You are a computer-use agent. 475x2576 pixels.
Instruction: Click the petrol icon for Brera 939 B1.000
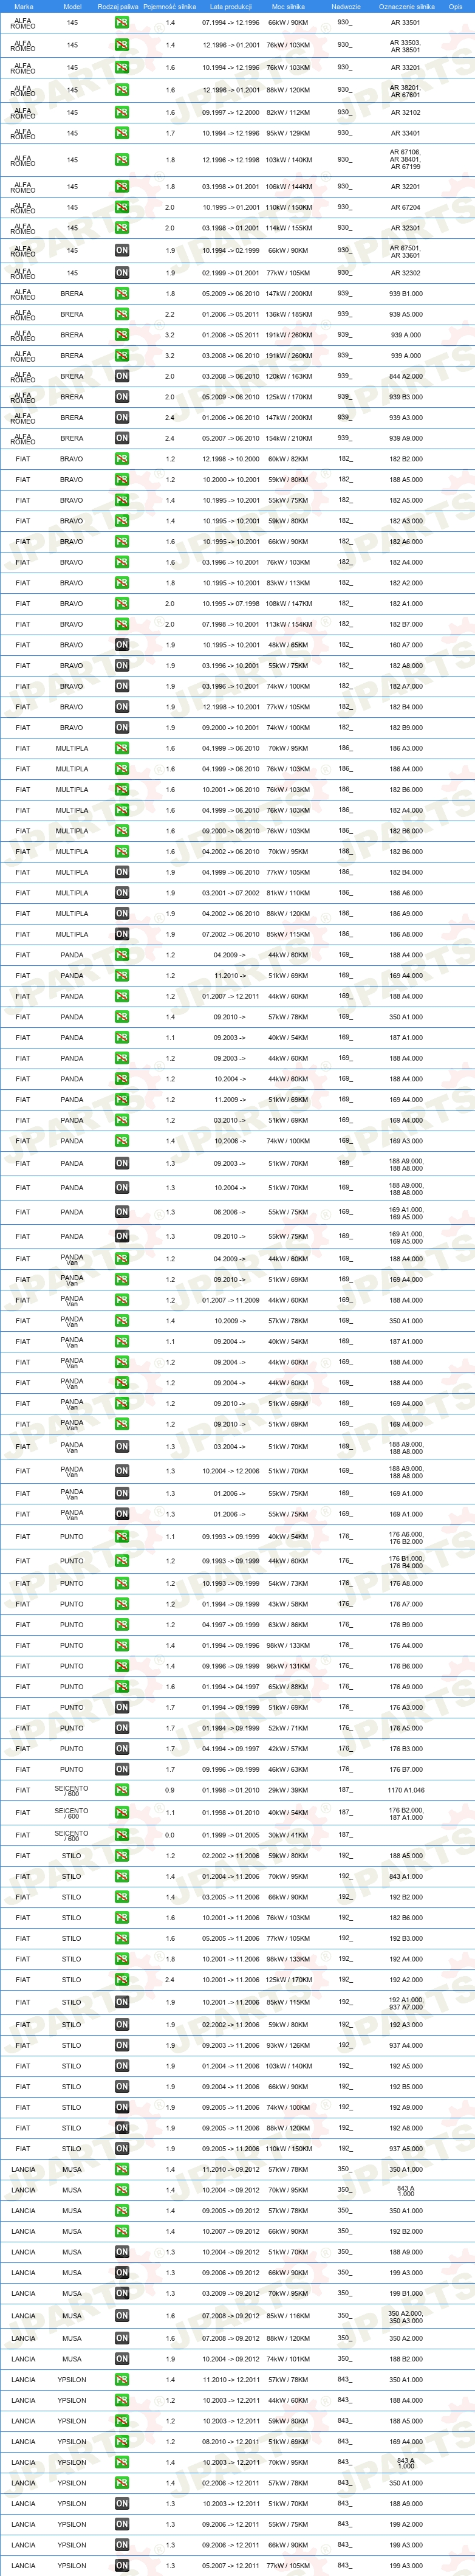tap(121, 294)
